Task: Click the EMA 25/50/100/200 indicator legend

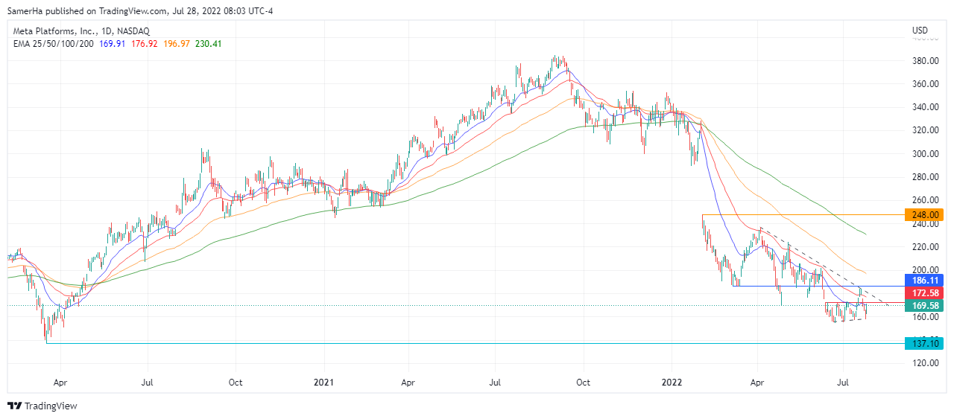Action: (x=53, y=44)
